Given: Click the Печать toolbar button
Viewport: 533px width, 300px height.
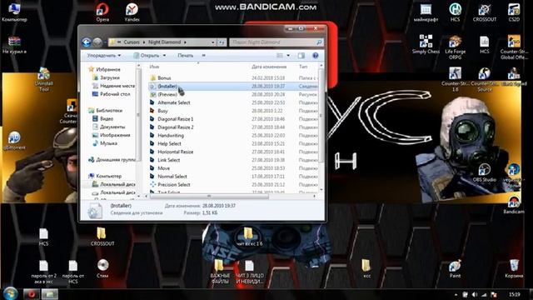Looking at the screenshot, I should (185, 56).
